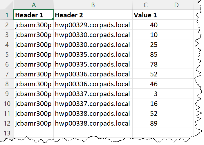Screen dimensions: 204x145
Task: Click hwp00335.corpads.local in row 5
Action: [x=93, y=54]
